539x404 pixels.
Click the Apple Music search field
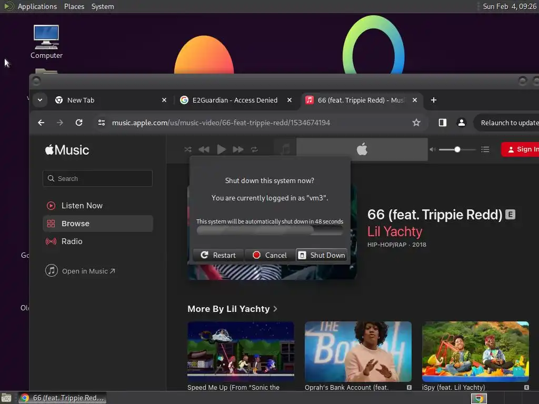pyautogui.click(x=97, y=178)
